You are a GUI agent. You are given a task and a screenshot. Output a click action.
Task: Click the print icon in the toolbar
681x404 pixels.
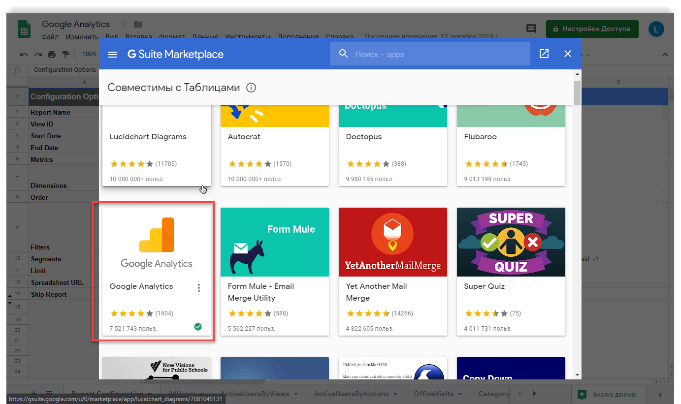point(52,54)
